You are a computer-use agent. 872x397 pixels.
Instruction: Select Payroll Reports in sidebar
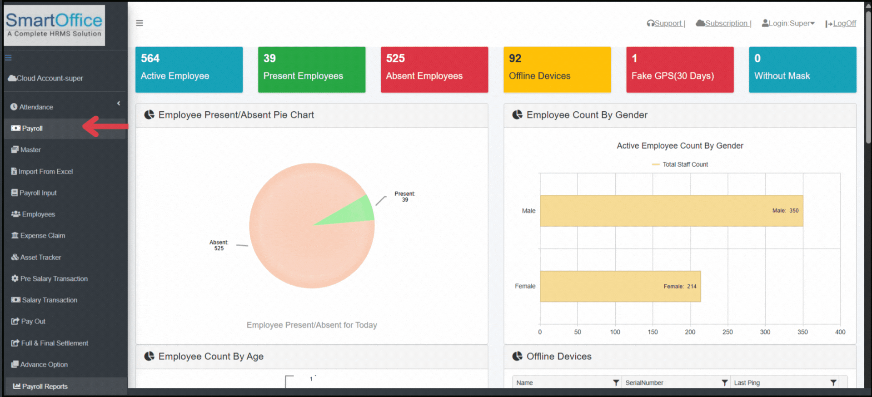[x=45, y=387]
